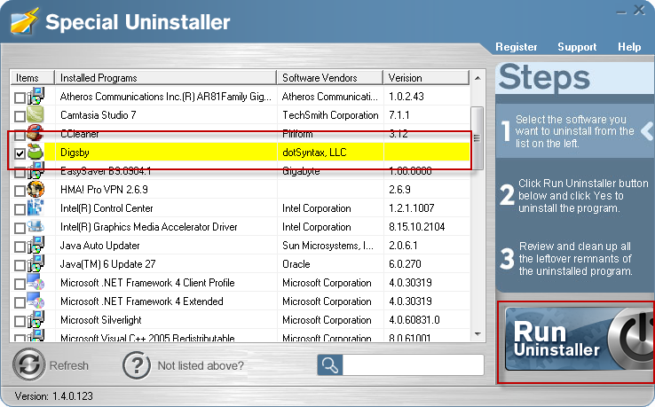Click the scroll up arrow of program list
This screenshot has width=655, height=407.
pyautogui.click(x=477, y=78)
